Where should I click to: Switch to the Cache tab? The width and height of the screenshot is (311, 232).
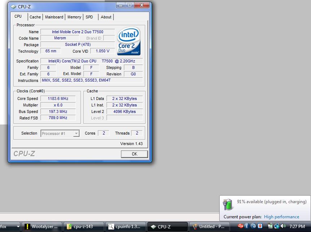pos(35,17)
